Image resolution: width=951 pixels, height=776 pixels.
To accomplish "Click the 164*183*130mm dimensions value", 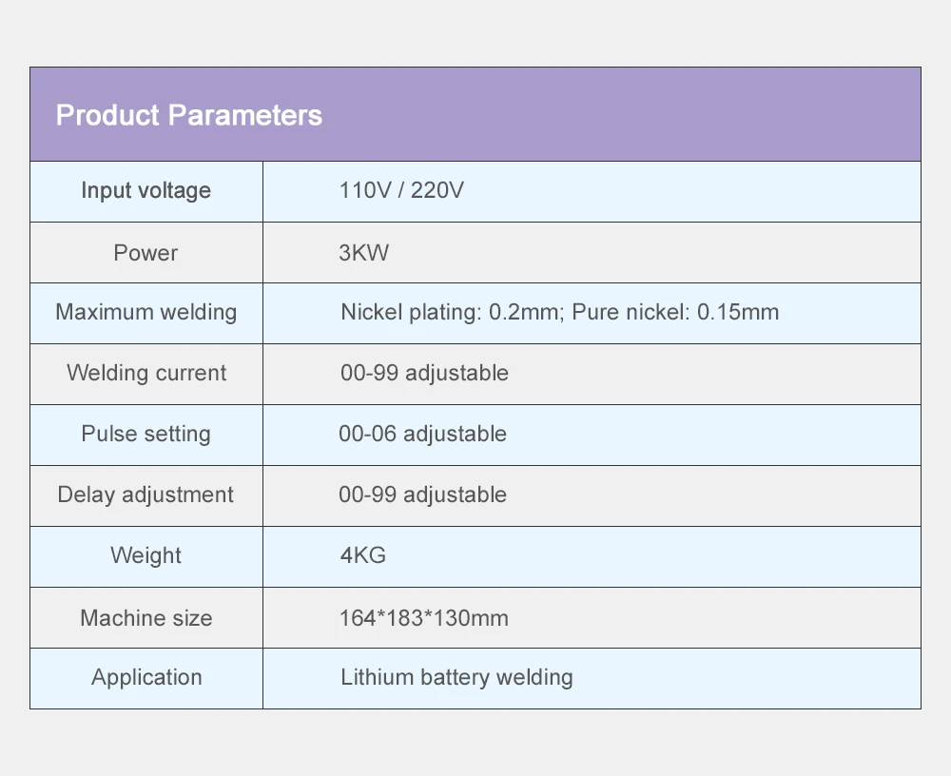I will click(423, 618).
